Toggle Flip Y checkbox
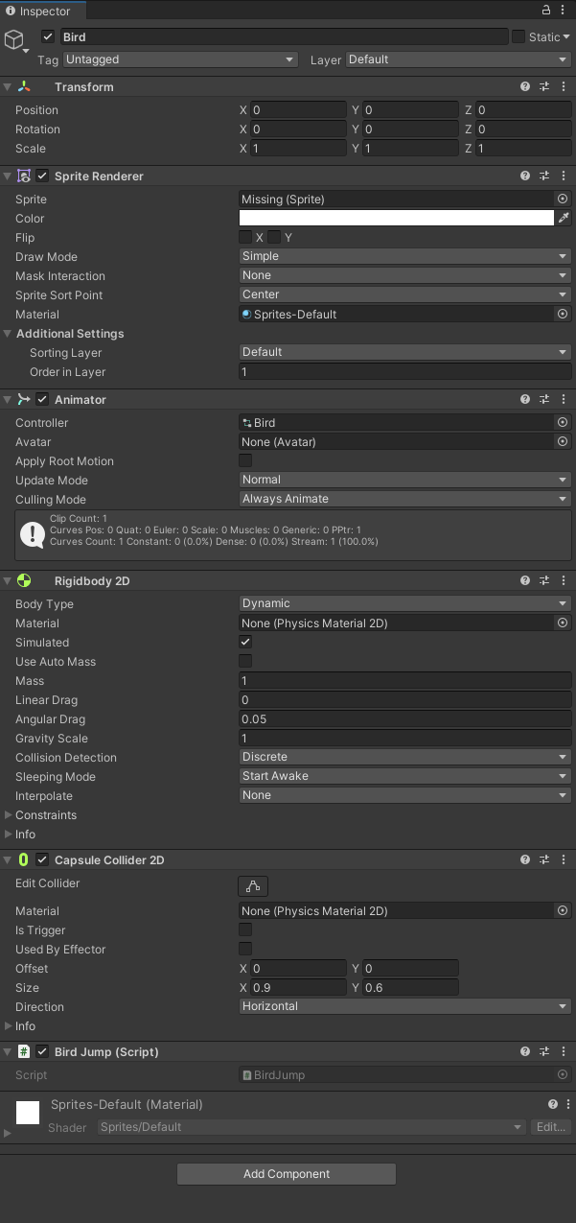576x1223 pixels. (274, 237)
